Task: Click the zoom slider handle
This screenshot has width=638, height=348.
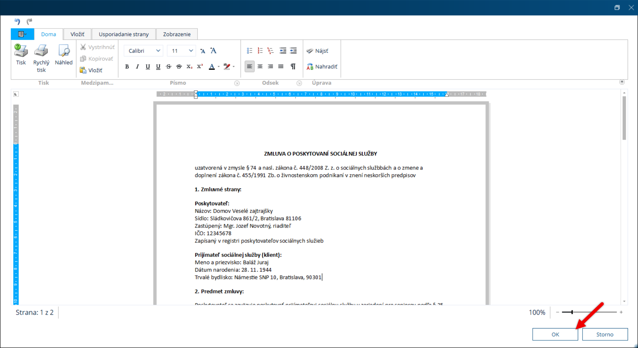Action: (572, 312)
